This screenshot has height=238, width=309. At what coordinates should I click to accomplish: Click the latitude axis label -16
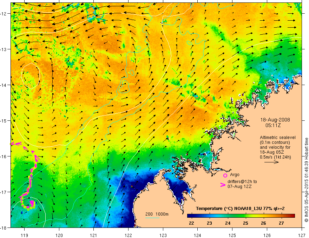[x=4, y=156]
